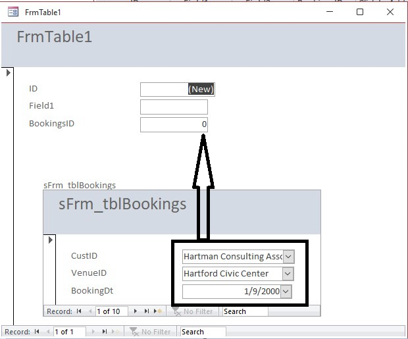Image resolution: width=408 pixels, height=339 pixels.
Task: Click the subform record number box '1 of 10'
Action: click(112, 311)
